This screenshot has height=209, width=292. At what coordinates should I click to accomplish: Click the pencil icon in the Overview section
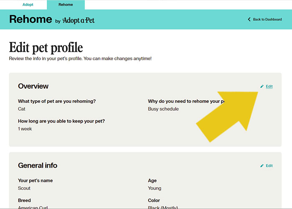[x=262, y=87]
